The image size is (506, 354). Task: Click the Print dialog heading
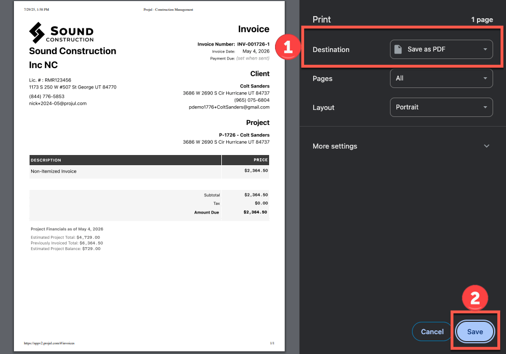click(x=322, y=19)
